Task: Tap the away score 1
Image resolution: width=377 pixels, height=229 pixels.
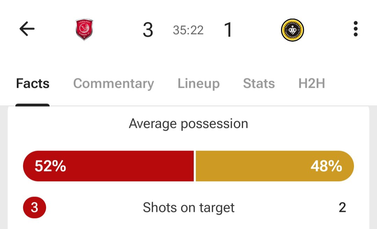Action: [x=228, y=30]
